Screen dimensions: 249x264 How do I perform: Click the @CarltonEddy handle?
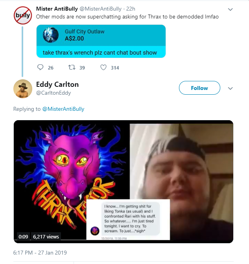(x=53, y=93)
